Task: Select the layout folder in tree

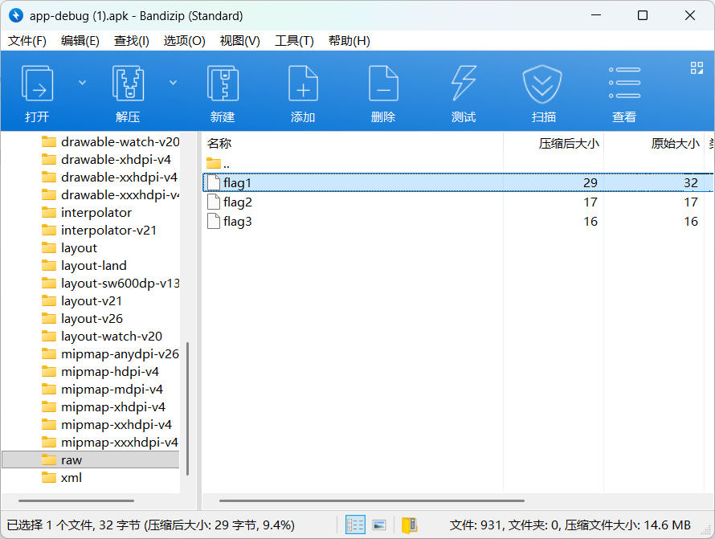Action: [69, 247]
